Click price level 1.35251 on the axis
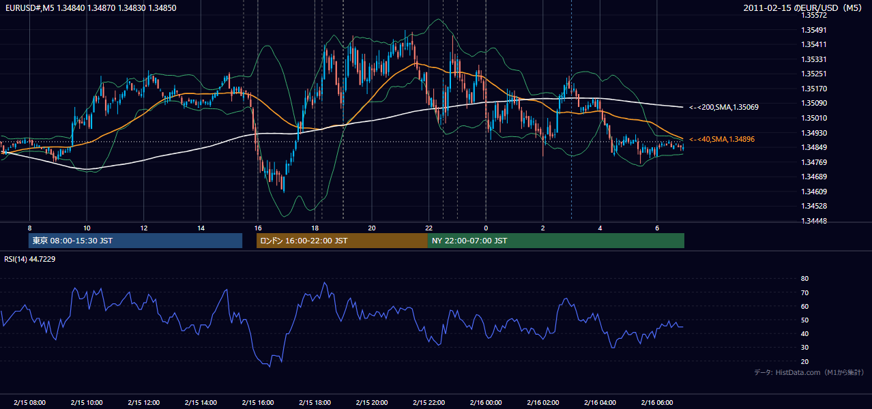This screenshot has width=872, height=409. coord(813,74)
